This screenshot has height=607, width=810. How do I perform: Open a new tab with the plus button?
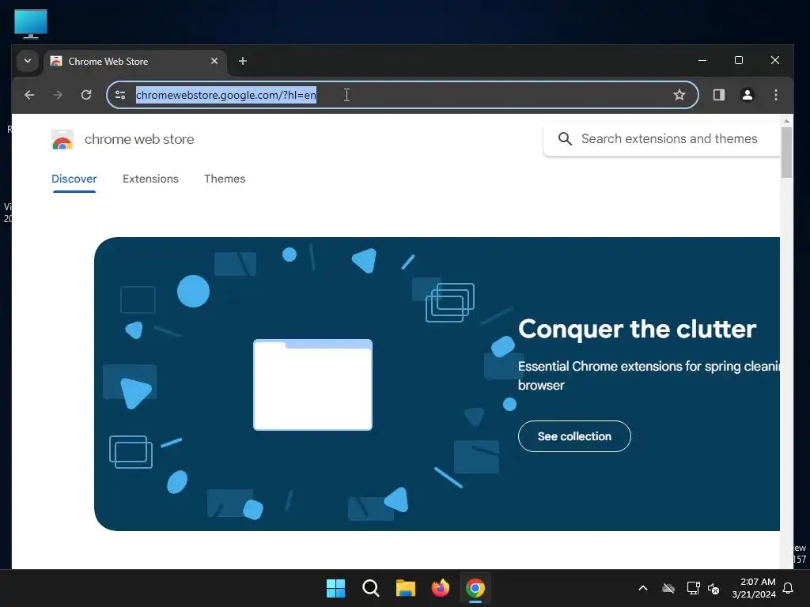[x=242, y=62]
